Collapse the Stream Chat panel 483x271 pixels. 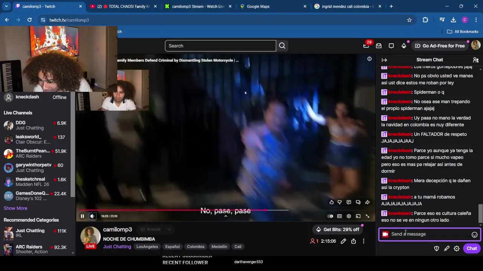384,60
